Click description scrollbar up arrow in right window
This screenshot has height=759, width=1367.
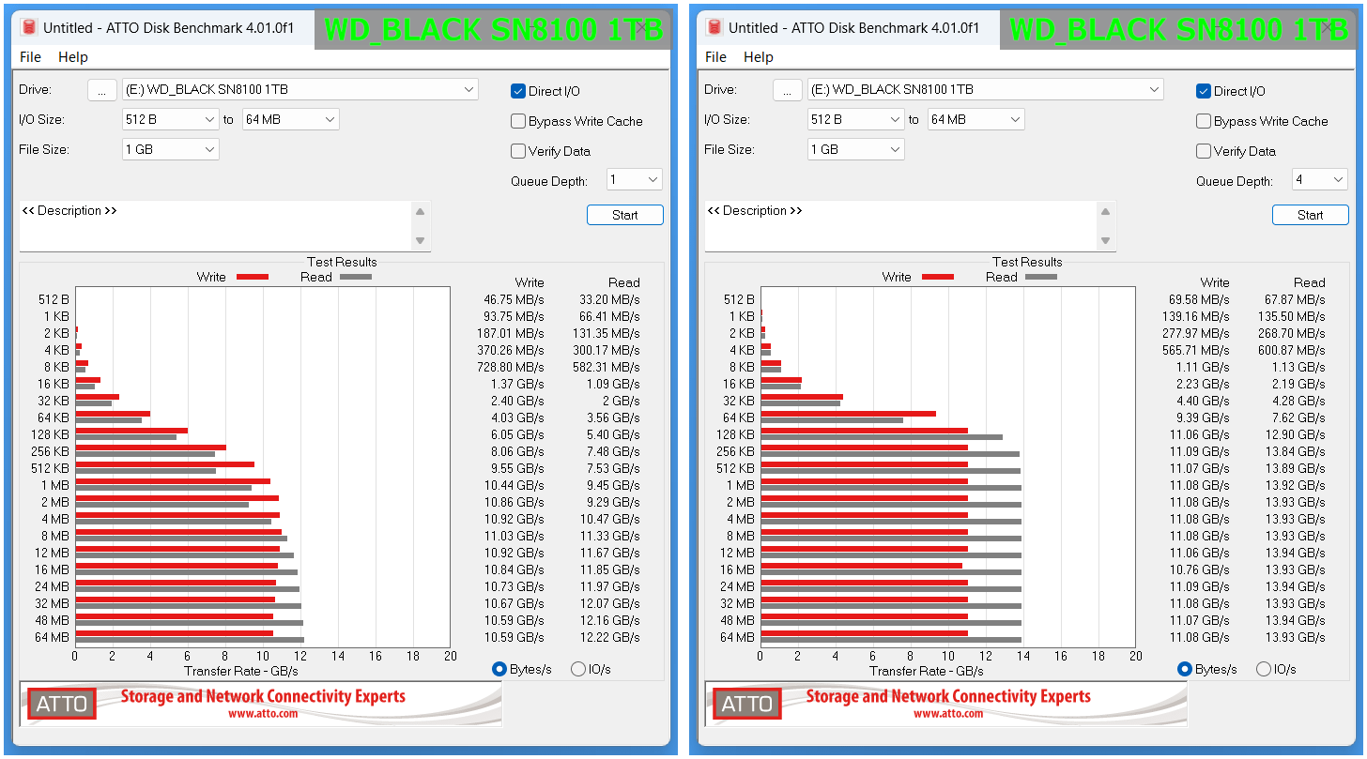[x=1106, y=211]
